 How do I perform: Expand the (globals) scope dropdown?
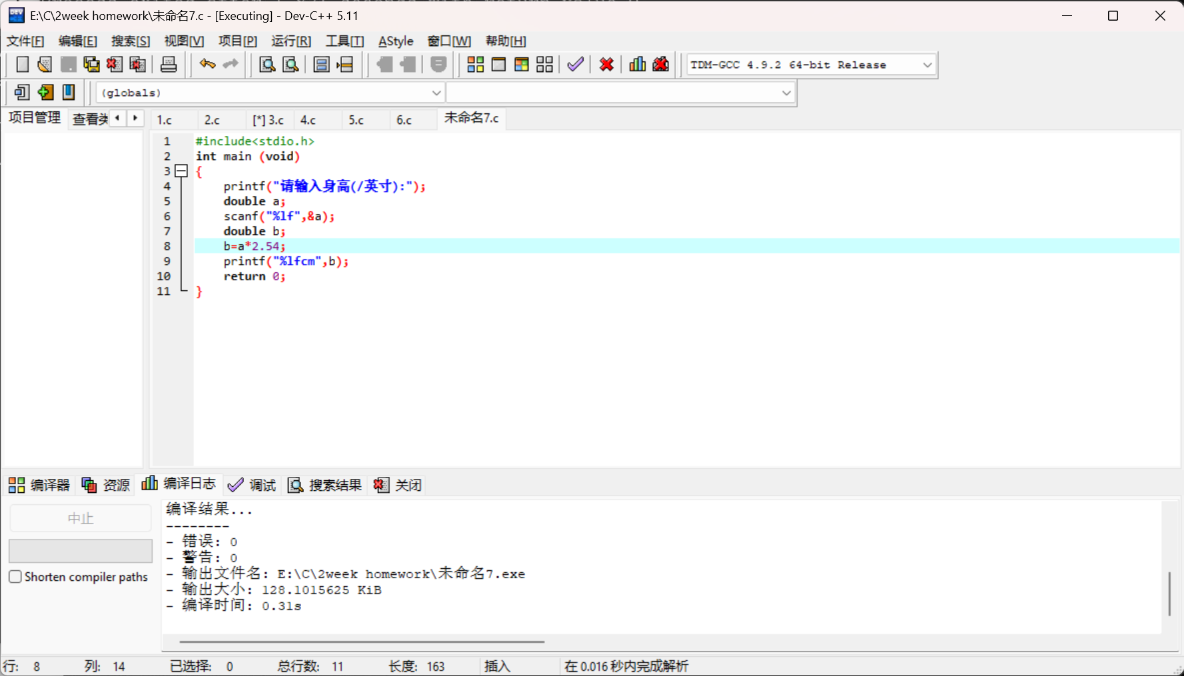tap(436, 93)
